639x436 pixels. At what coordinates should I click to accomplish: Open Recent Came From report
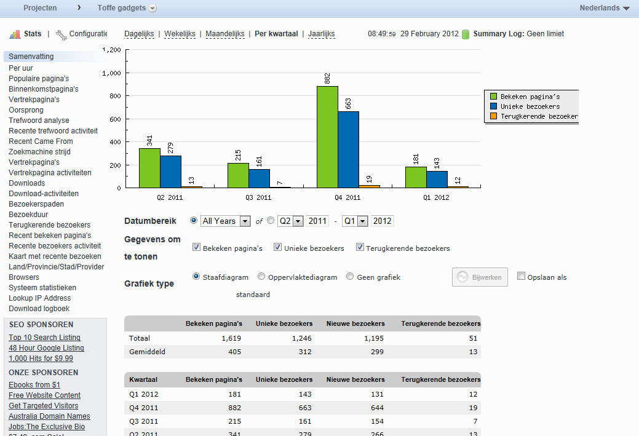[41, 141]
